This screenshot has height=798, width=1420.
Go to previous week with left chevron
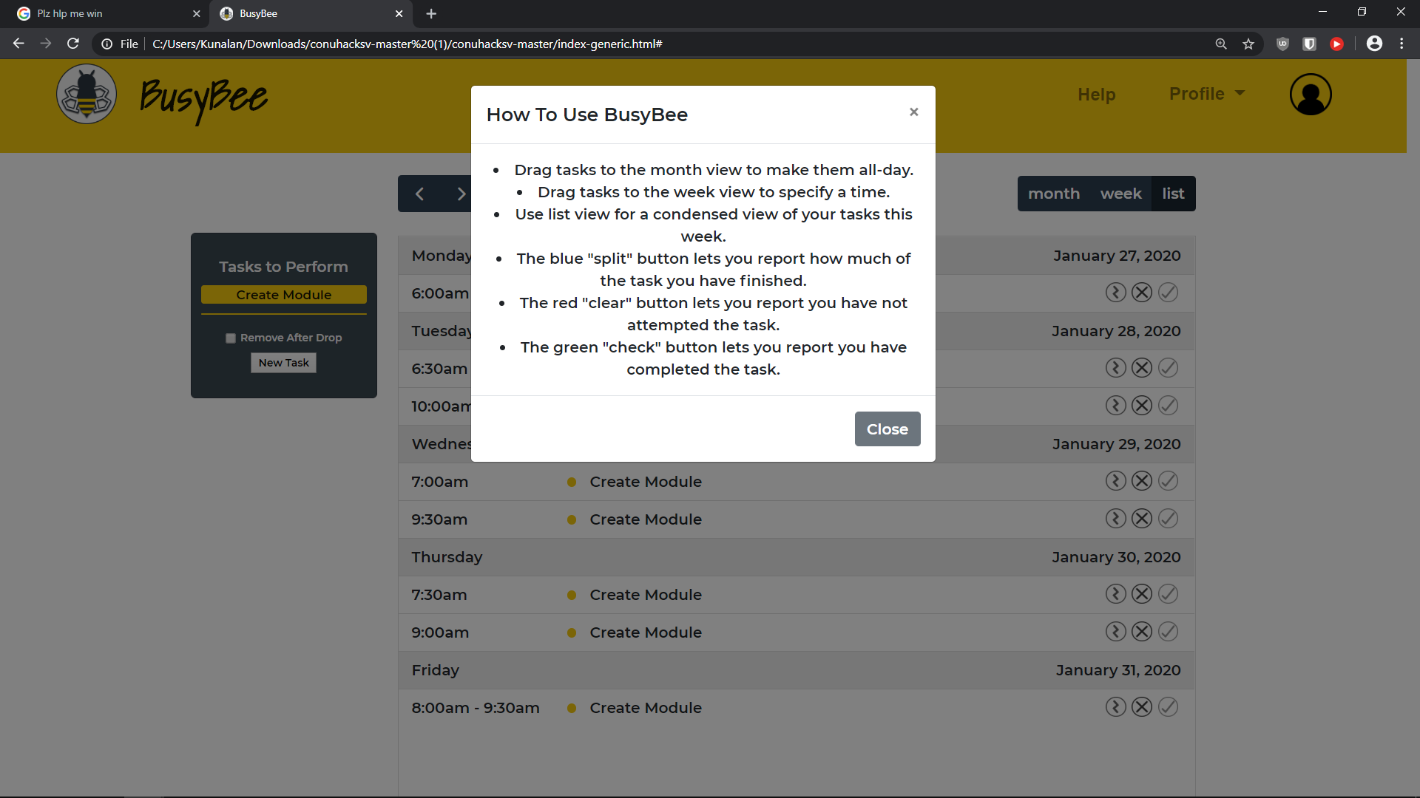419,194
